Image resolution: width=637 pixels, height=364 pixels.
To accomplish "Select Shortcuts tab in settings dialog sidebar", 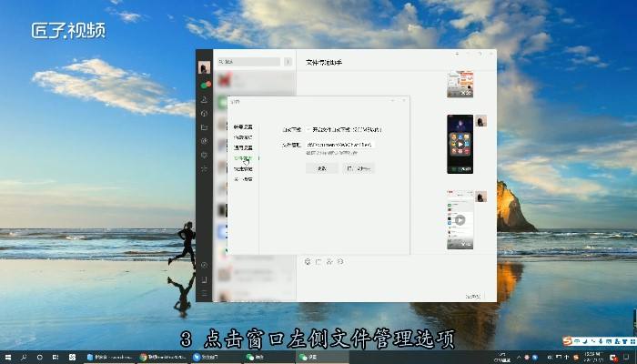I will click(243, 168).
